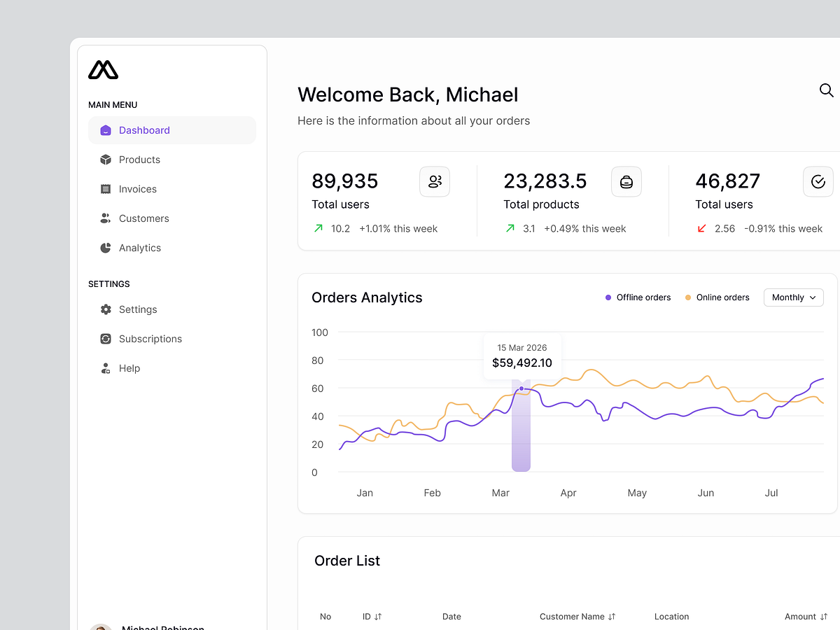This screenshot has width=840, height=630.
Task: Click the Customers people icon
Action: 106,218
